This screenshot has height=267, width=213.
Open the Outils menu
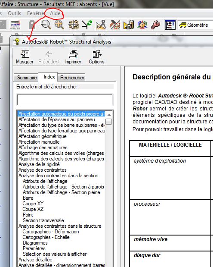(x=15, y=13)
